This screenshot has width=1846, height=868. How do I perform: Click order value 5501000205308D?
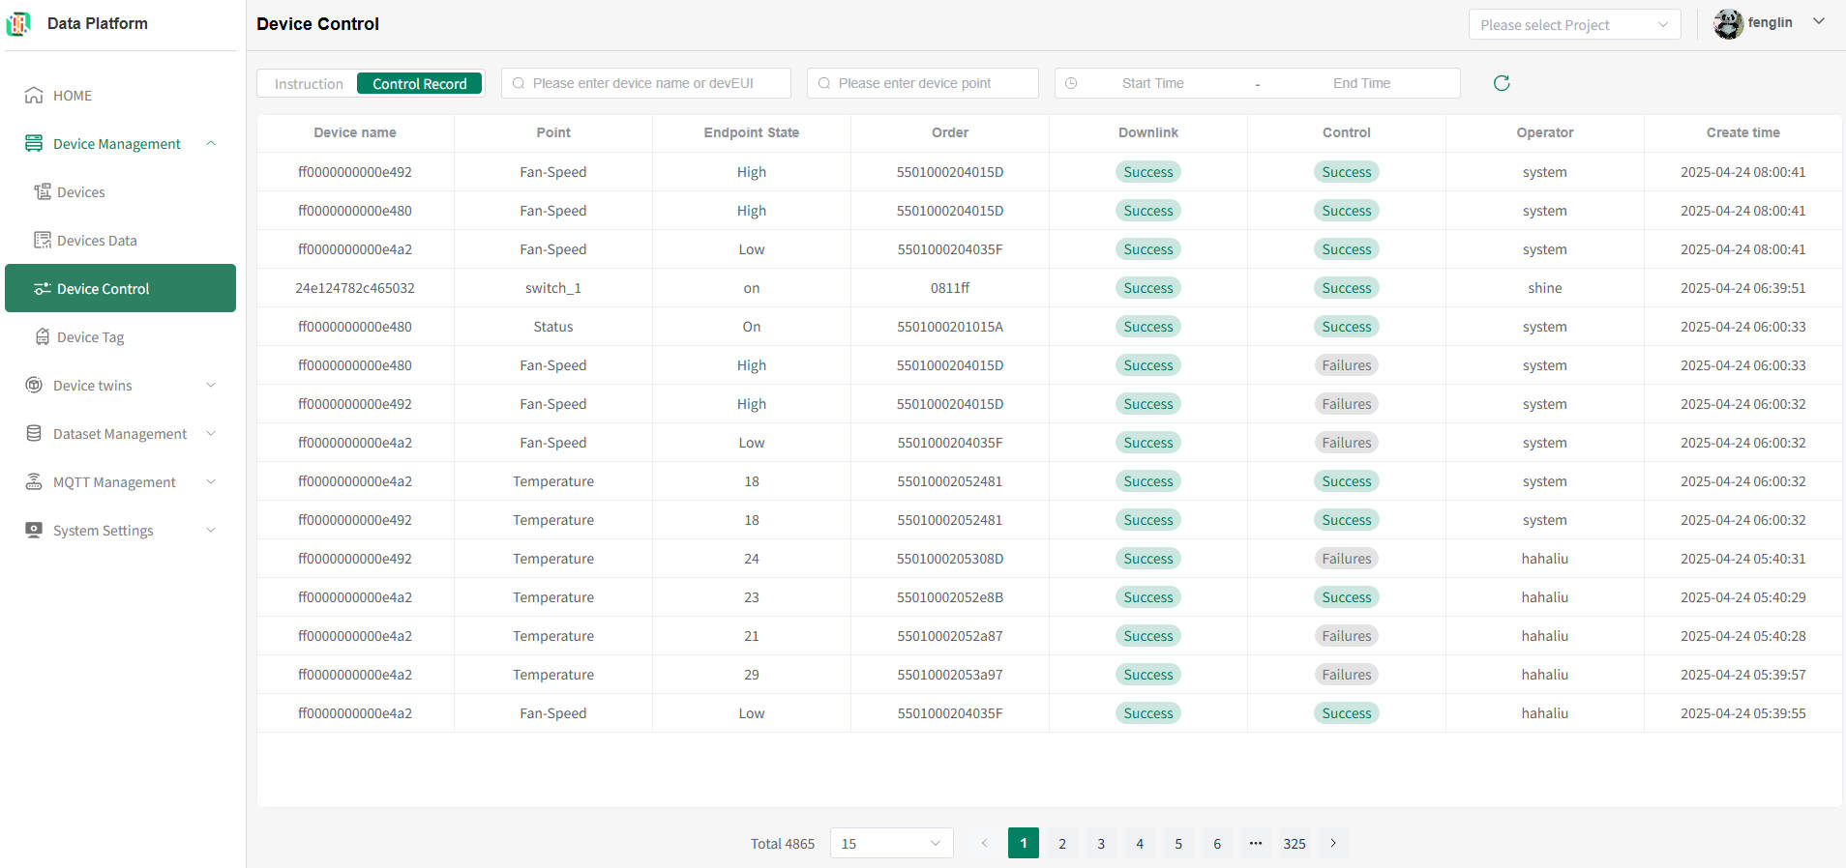[950, 559]
